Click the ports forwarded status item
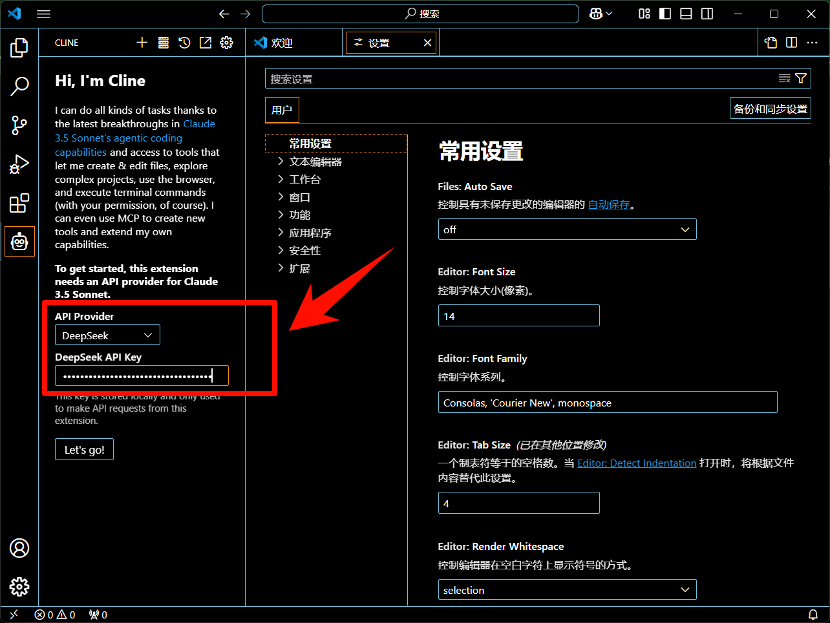The image size is (830, 623). [x=98, y=615]
